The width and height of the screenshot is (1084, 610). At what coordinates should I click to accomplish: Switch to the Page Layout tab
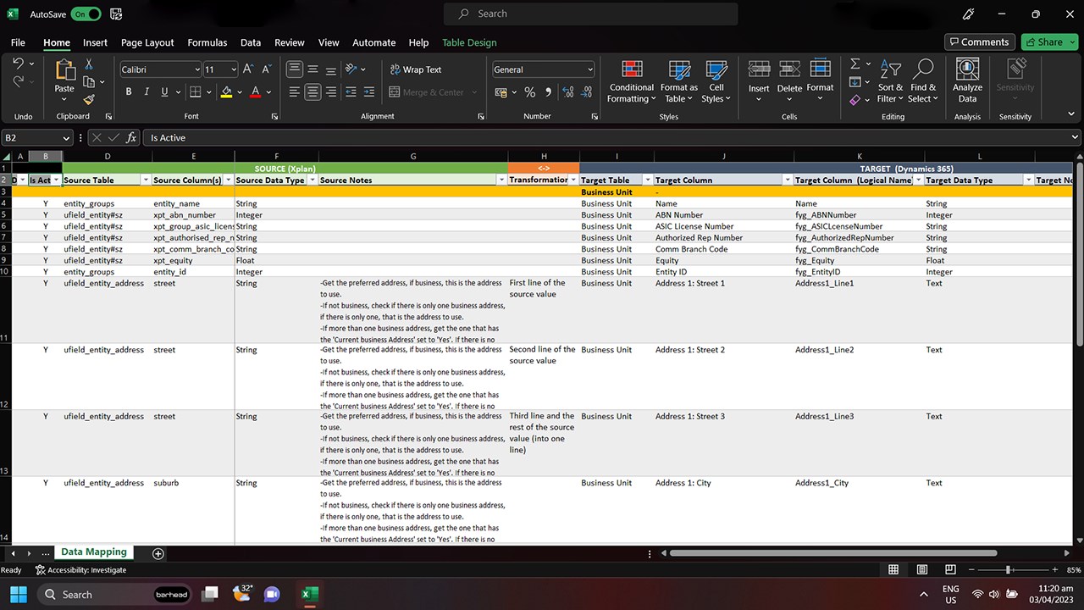[x=147, y=42]
